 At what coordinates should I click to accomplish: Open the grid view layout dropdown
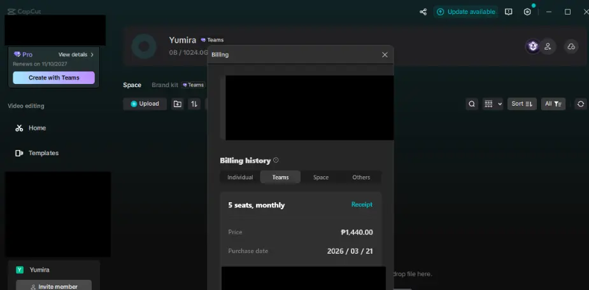[493, 104]
